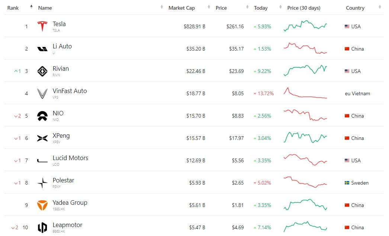Click Tesla's 30-day price chart

305,26
